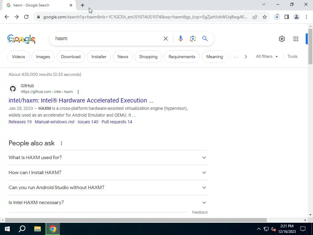This screenshot has height=235, width=313.
Task: Click the Chrome taskbar icon
Action: click(x=53, y=229)
